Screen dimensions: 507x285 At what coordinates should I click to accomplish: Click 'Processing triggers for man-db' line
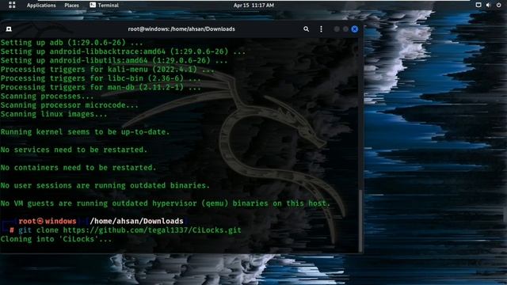pyautogui.click(x=101, y=87)
